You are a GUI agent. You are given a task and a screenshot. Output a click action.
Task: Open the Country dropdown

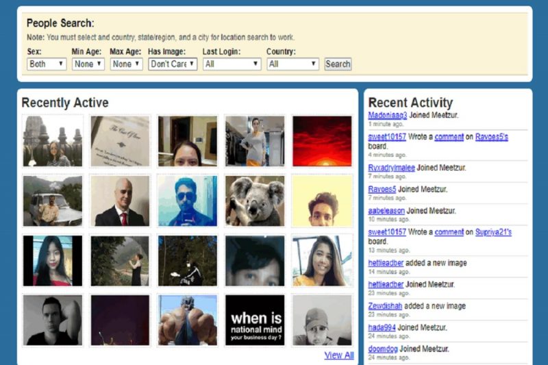(x=293, y=64)
